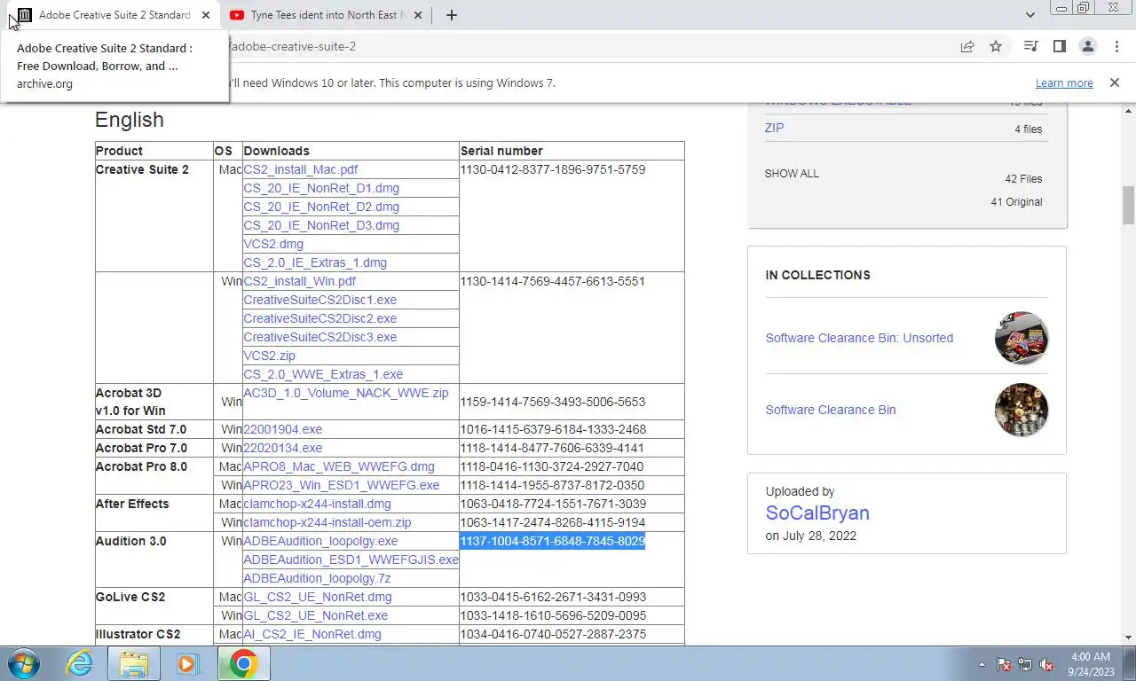Open Windows Media Player from taskbar
1136x681 pixels.
pos(187,663)
